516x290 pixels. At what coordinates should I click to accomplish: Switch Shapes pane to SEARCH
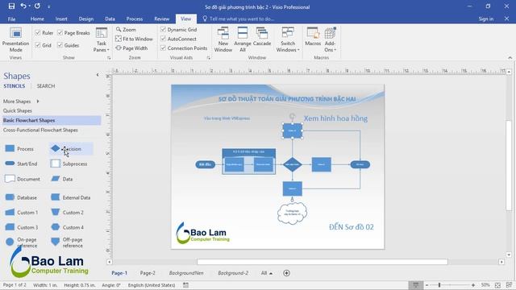(x=46, y=86)
